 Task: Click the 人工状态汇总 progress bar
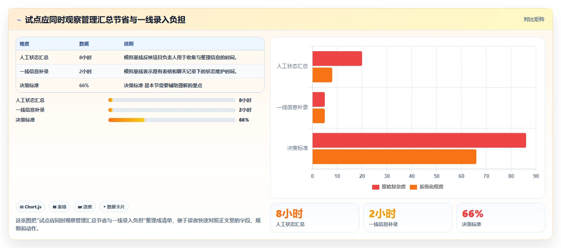172,100
